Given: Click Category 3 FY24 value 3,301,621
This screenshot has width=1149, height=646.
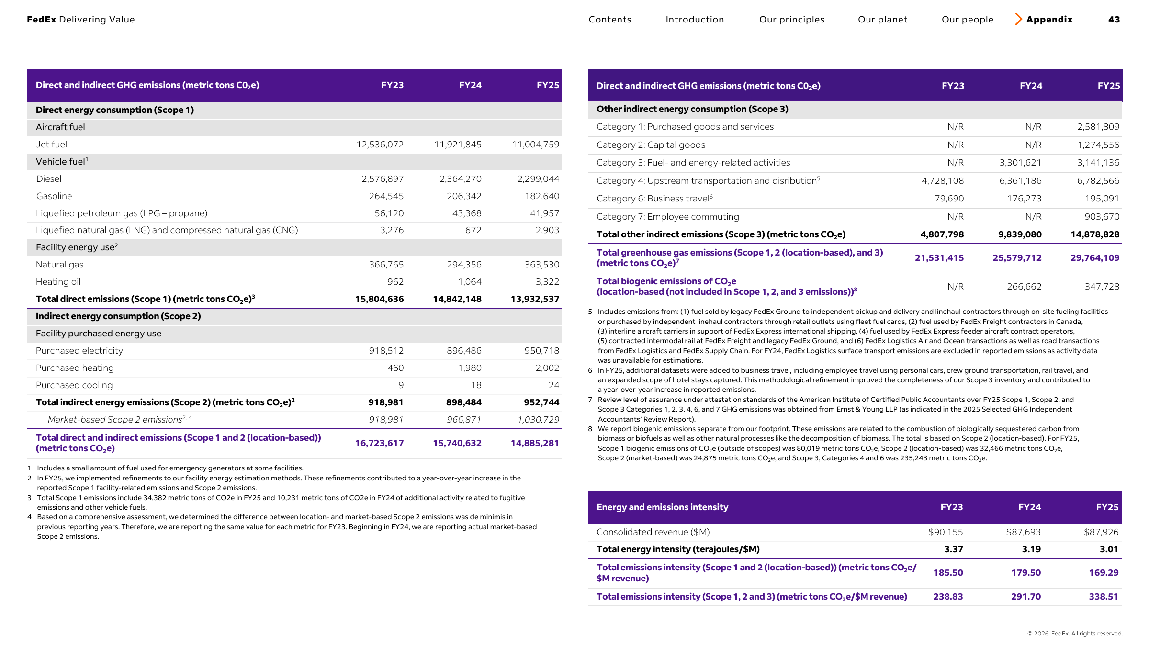Looking at the screenshot, I should [x=1020, y=163].
